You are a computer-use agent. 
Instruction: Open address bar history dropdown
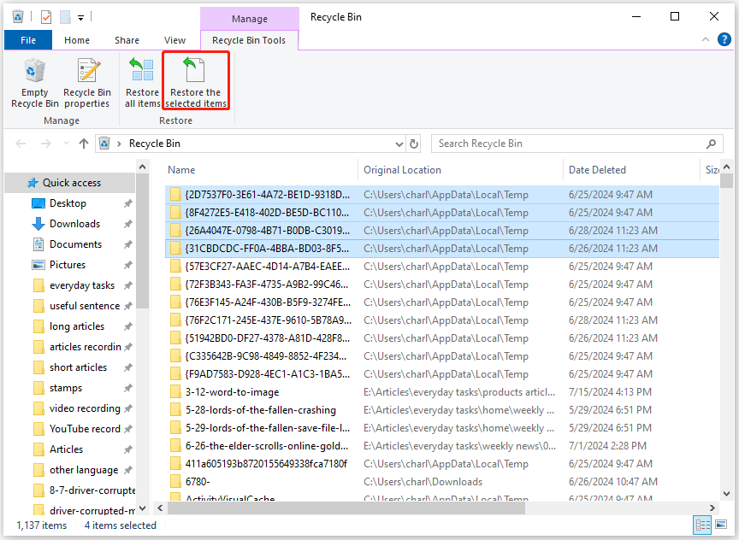click(x=399, y=144)
